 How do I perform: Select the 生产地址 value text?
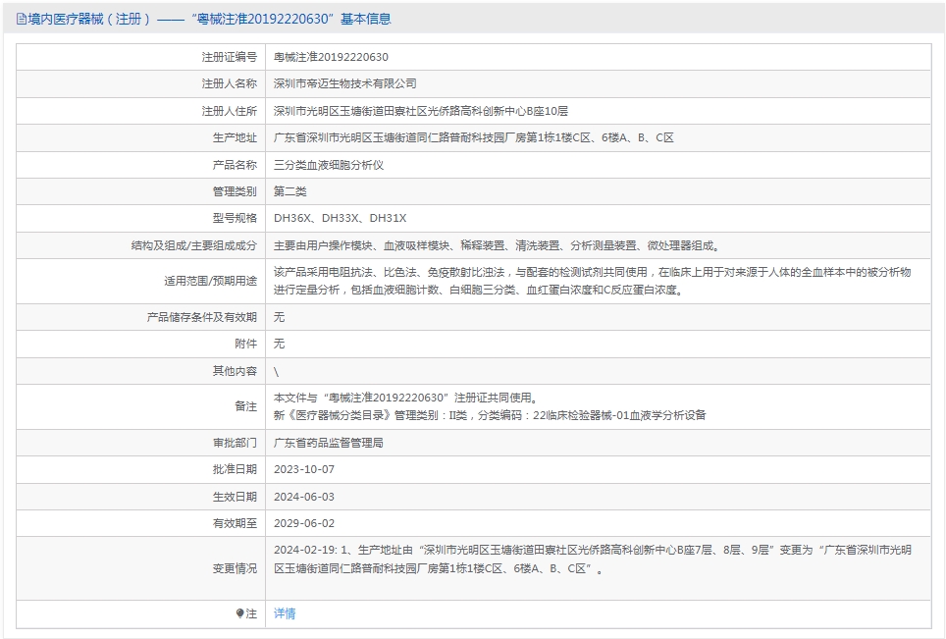tap(474, 137)
